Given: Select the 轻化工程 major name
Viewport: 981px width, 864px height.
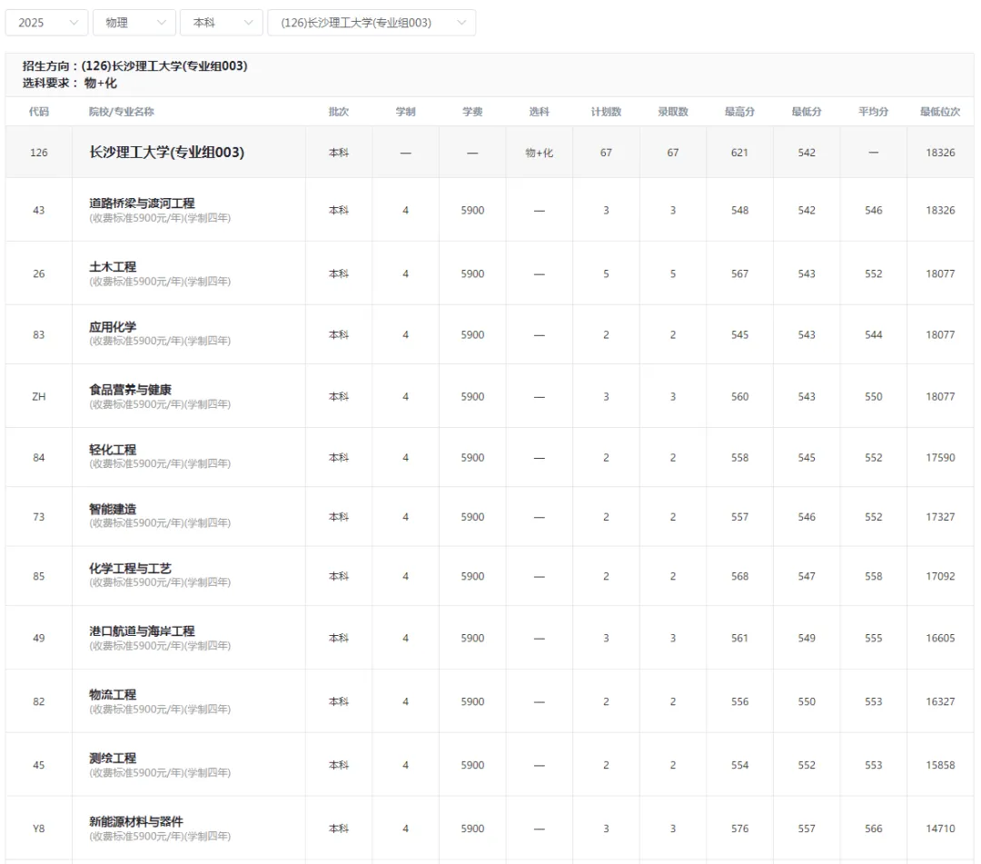Looking at the screenshot, I should coord(113,449).
